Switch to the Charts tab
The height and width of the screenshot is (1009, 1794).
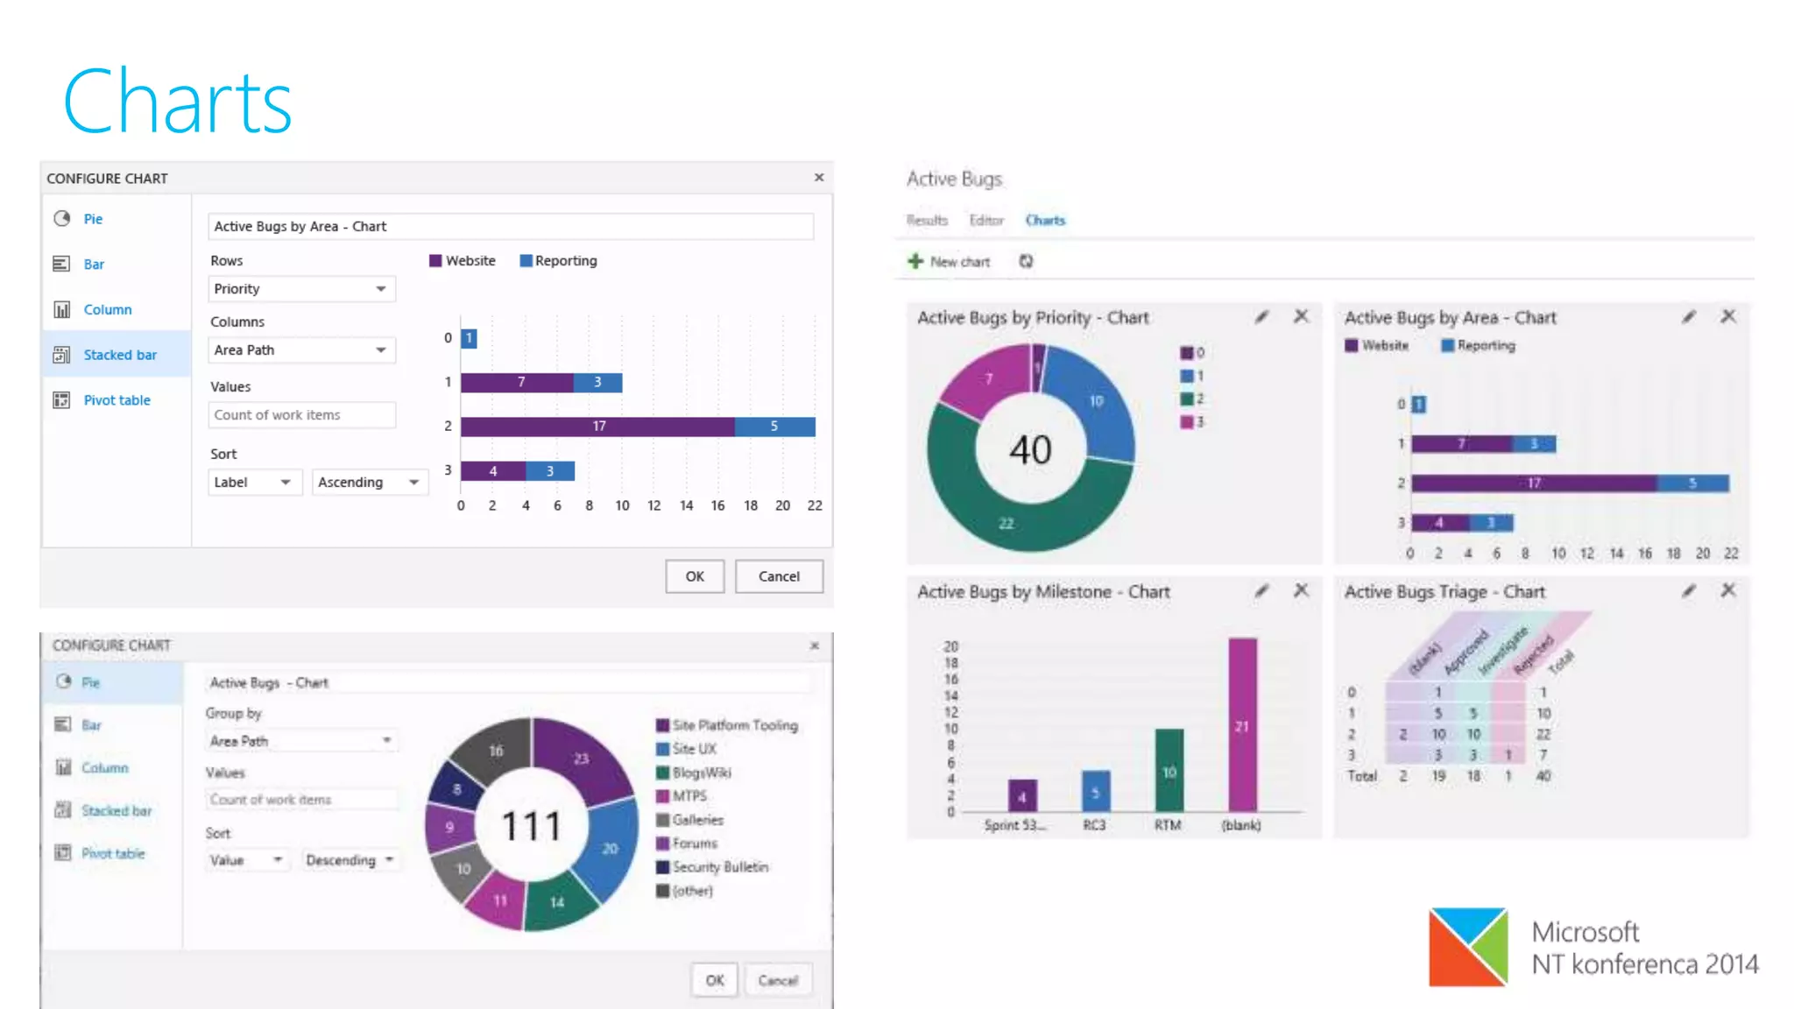1045,220
